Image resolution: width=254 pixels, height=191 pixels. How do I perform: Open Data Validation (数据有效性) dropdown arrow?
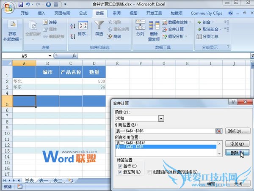(190, 22)
